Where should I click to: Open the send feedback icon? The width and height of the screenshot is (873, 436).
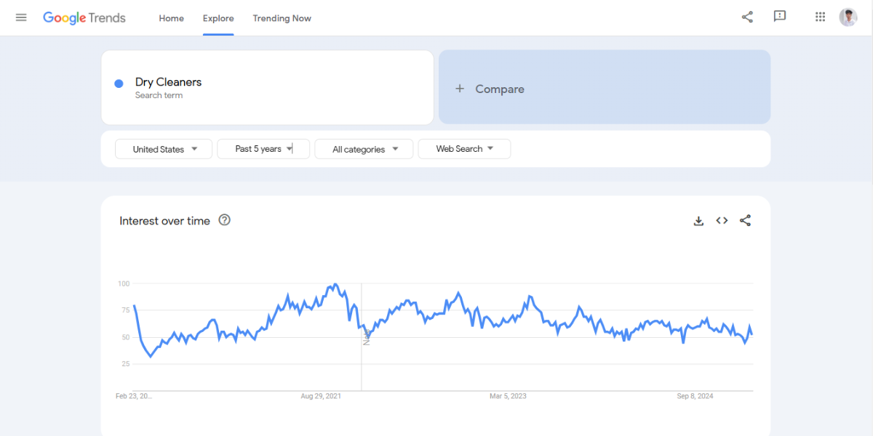point(780,17)
